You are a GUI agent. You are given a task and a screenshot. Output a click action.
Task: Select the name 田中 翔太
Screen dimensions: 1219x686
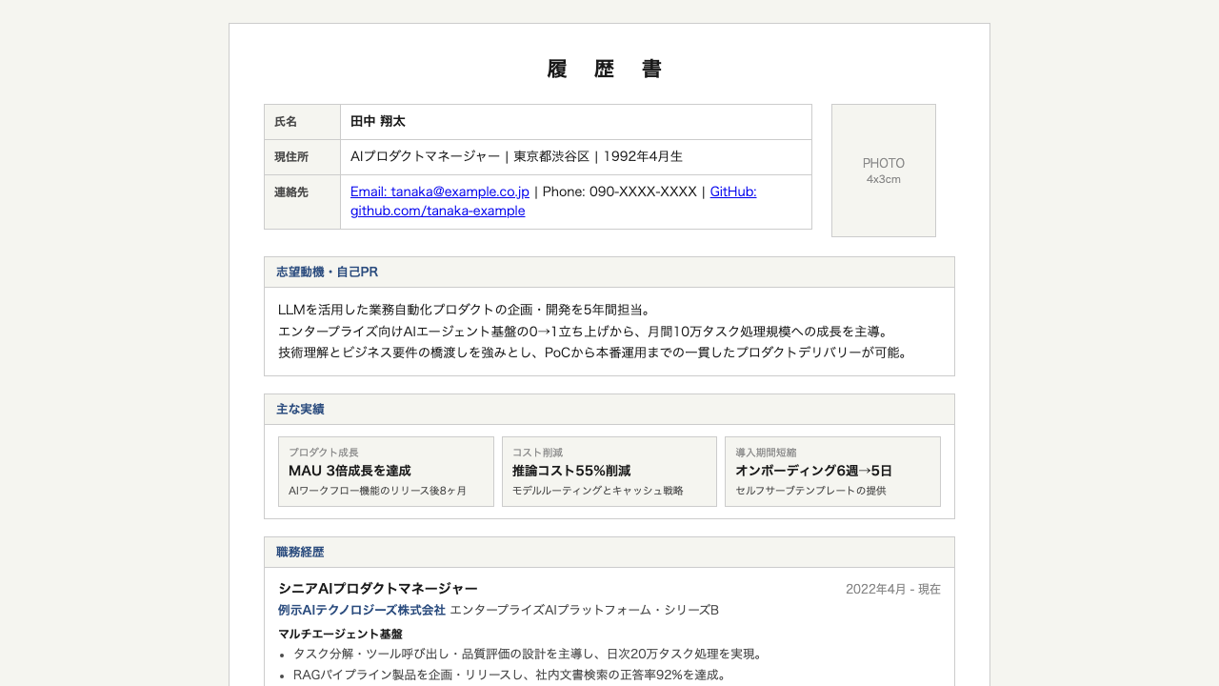coord(378,122)
